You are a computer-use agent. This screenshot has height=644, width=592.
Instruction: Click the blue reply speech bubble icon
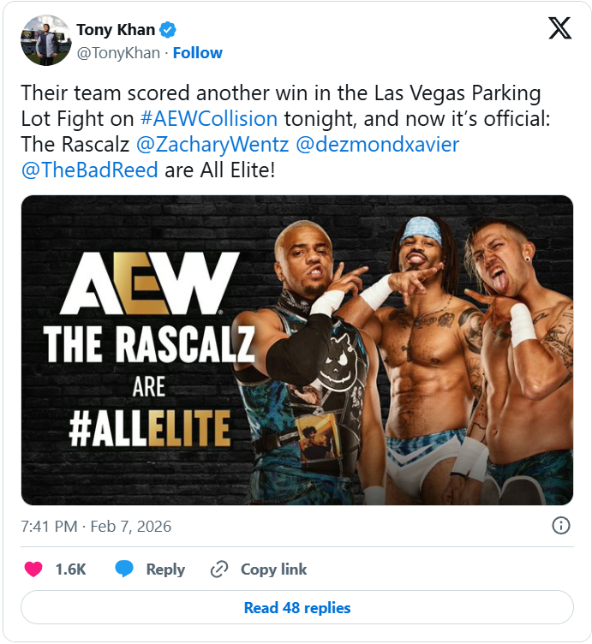click(124, 569)
